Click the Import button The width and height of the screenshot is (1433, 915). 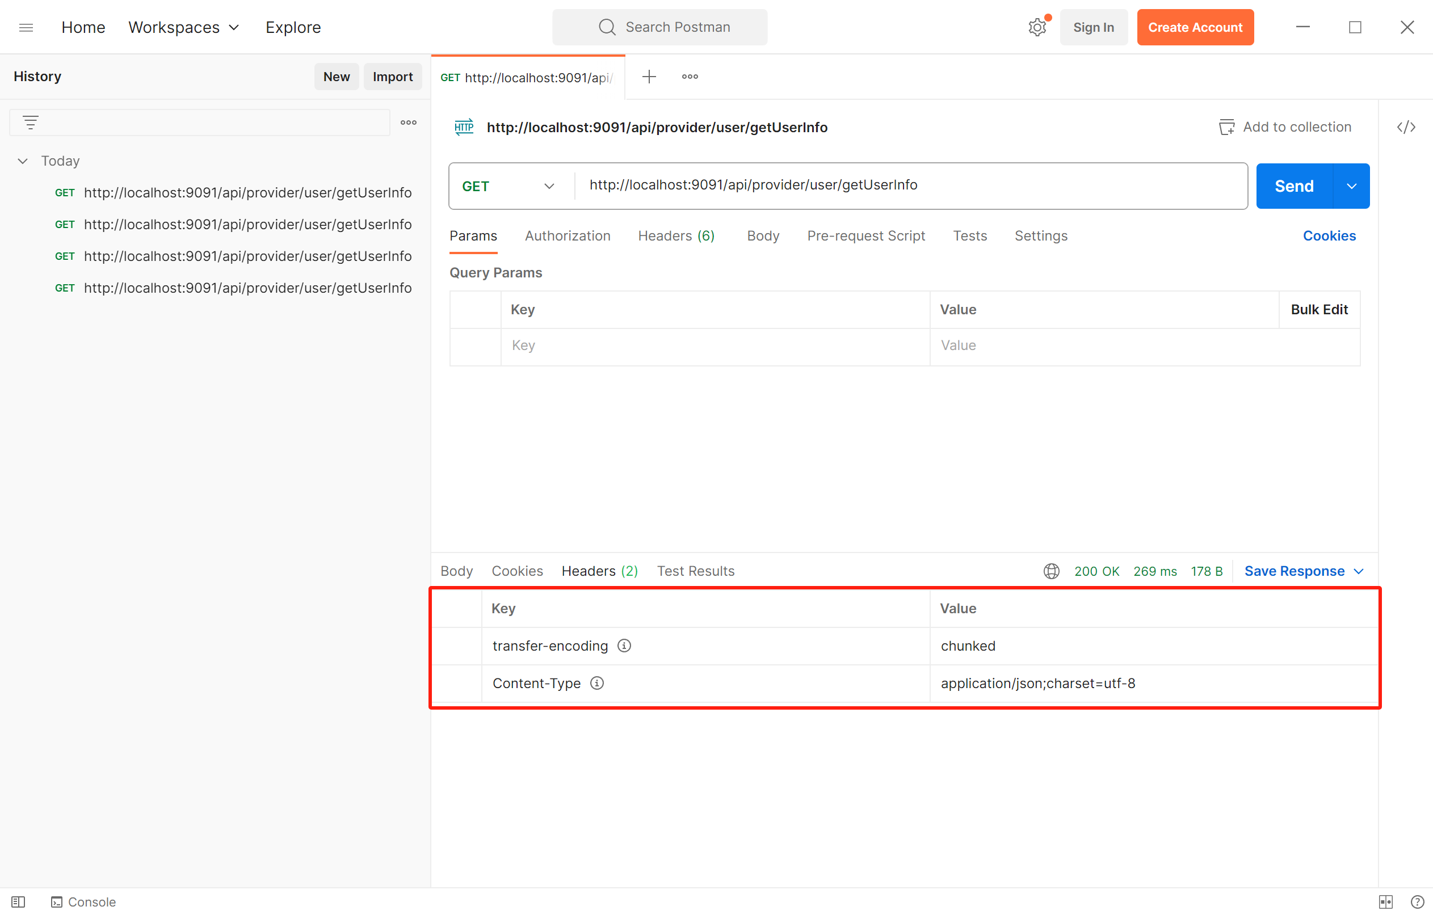point(392,77)
